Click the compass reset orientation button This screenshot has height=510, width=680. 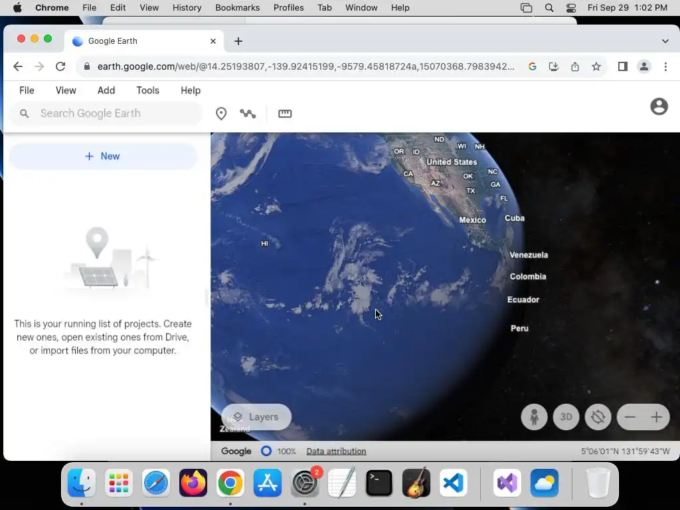(x=598, y=417)
